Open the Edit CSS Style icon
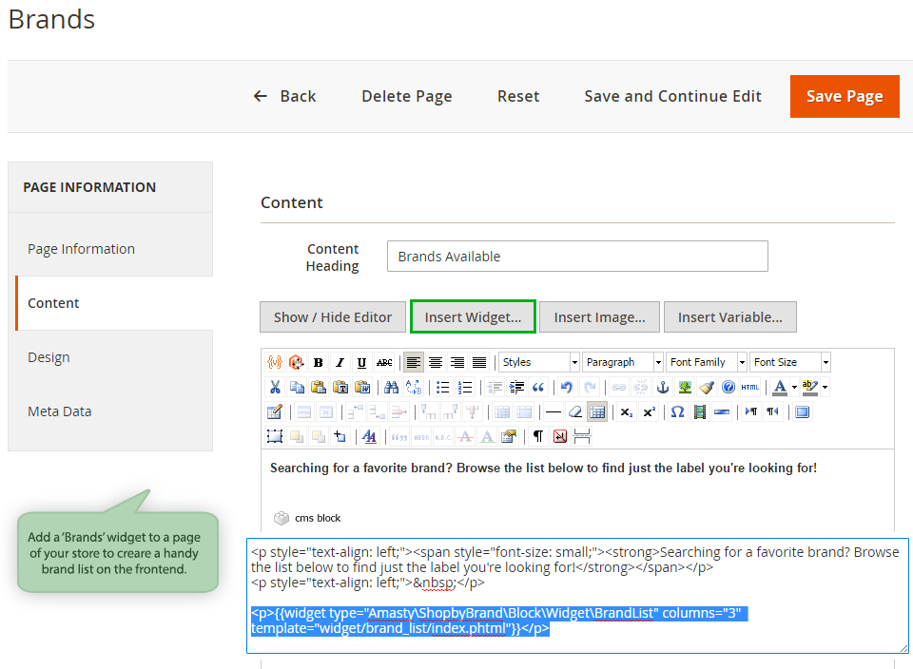Image resolution: width=913 pixels, height=669 pixels. pyautogui.click(x=369, y=436)
